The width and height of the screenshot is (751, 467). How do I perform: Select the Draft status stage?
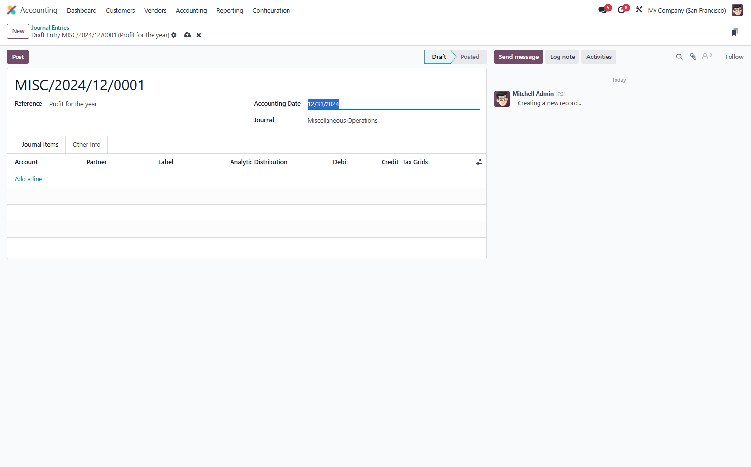point(439,57)
